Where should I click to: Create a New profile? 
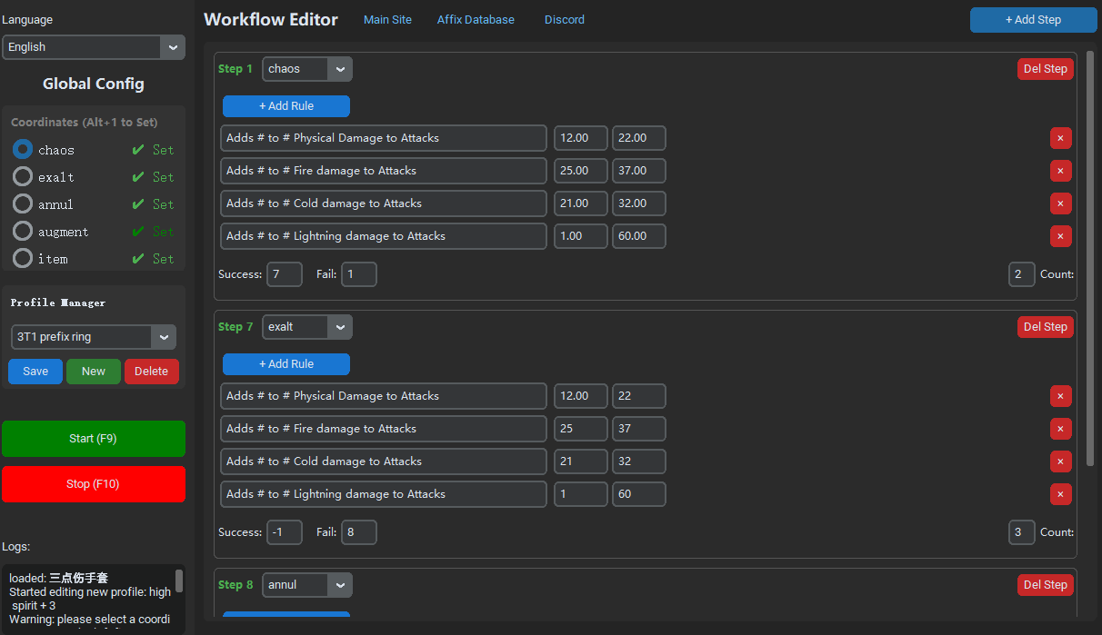coord(94,372)
